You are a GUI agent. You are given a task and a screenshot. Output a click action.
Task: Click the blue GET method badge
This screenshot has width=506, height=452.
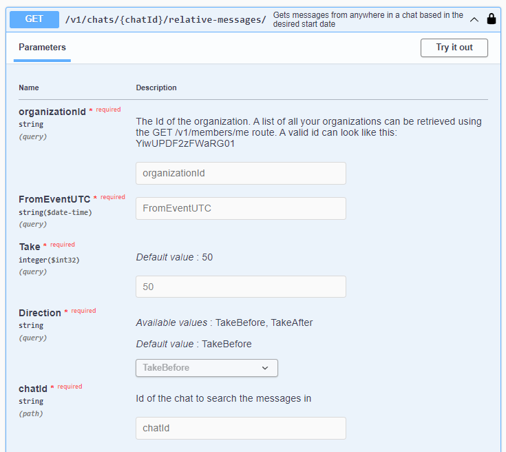coord(34,19)
